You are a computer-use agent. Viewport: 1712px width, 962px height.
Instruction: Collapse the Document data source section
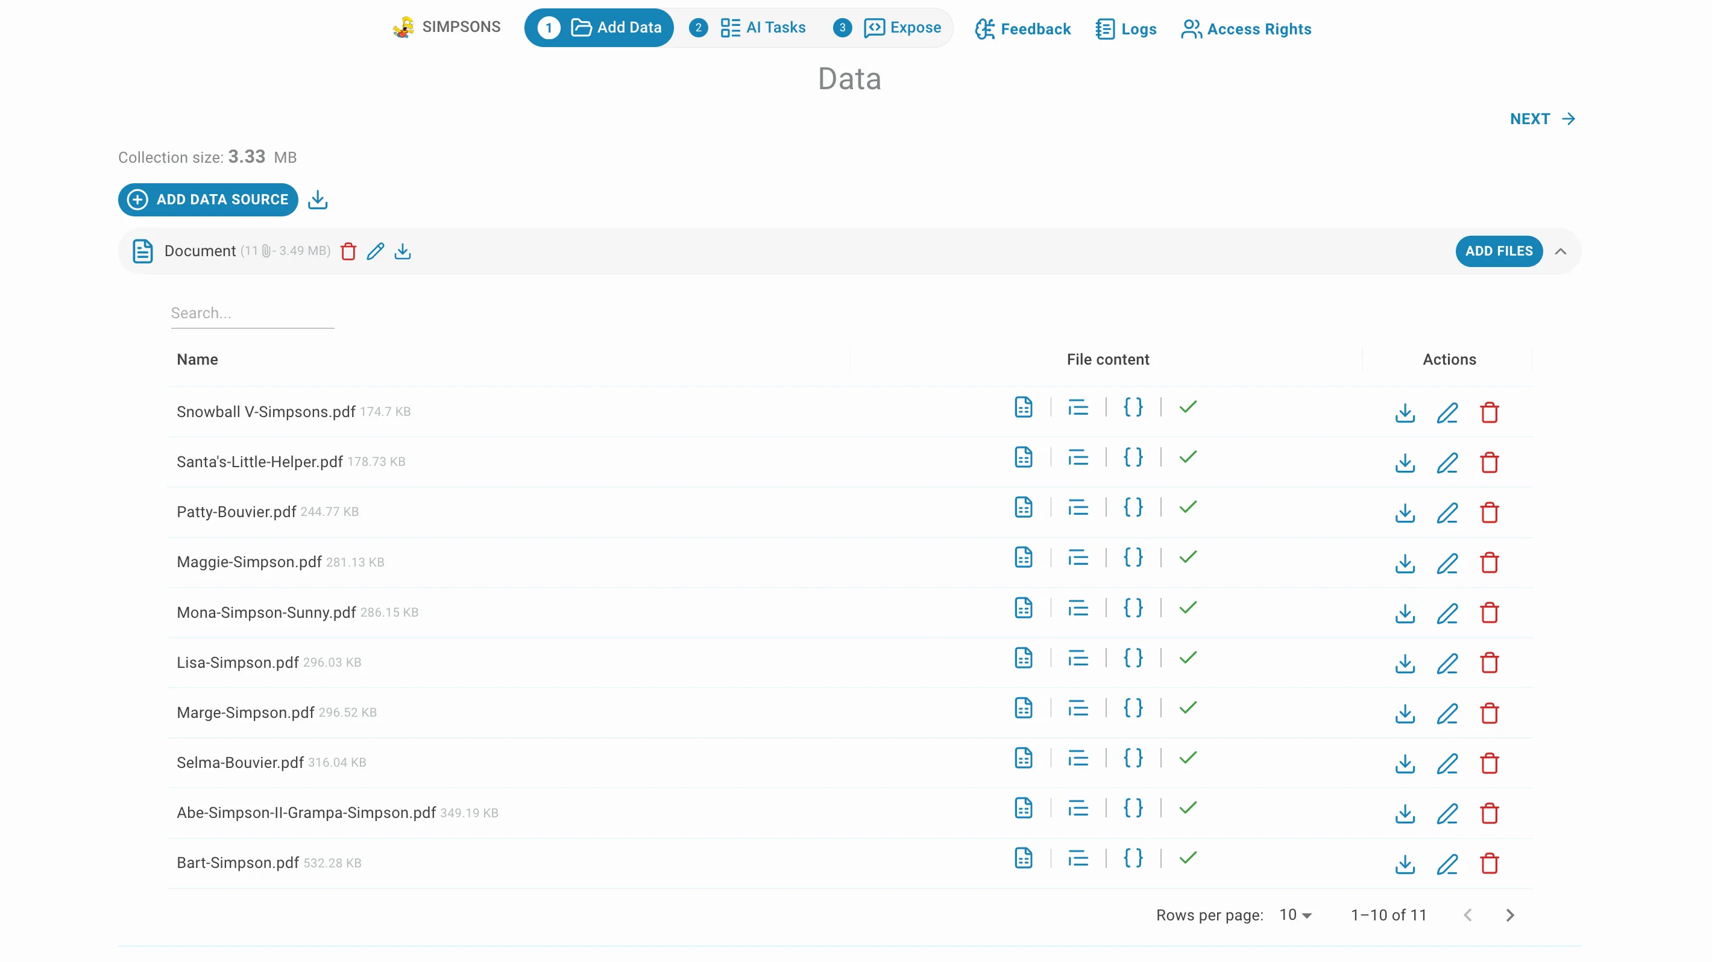pos(1561,251)
